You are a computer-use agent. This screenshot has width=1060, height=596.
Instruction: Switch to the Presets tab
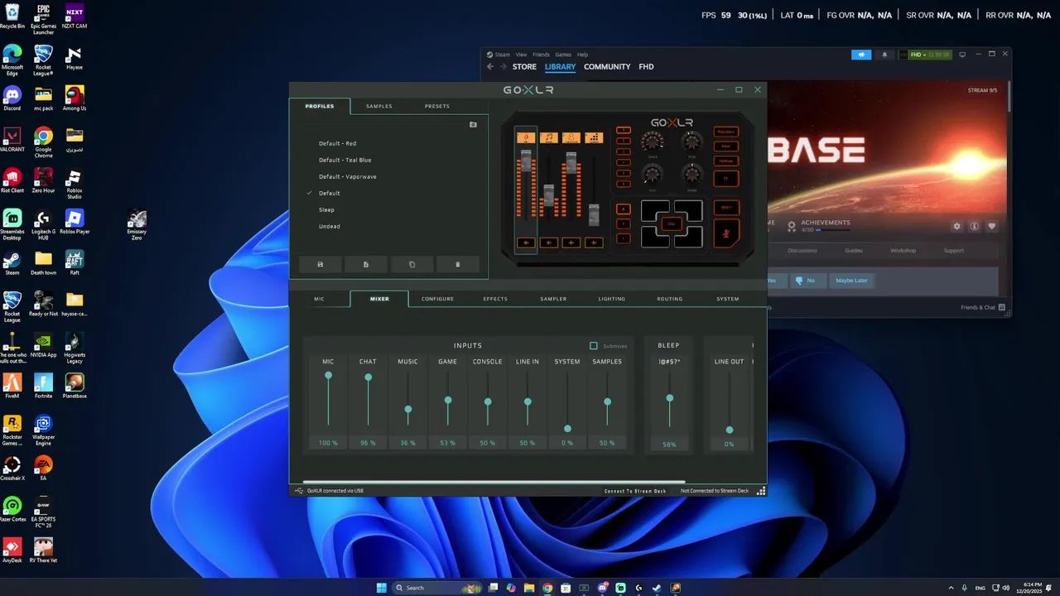(437, 106)
